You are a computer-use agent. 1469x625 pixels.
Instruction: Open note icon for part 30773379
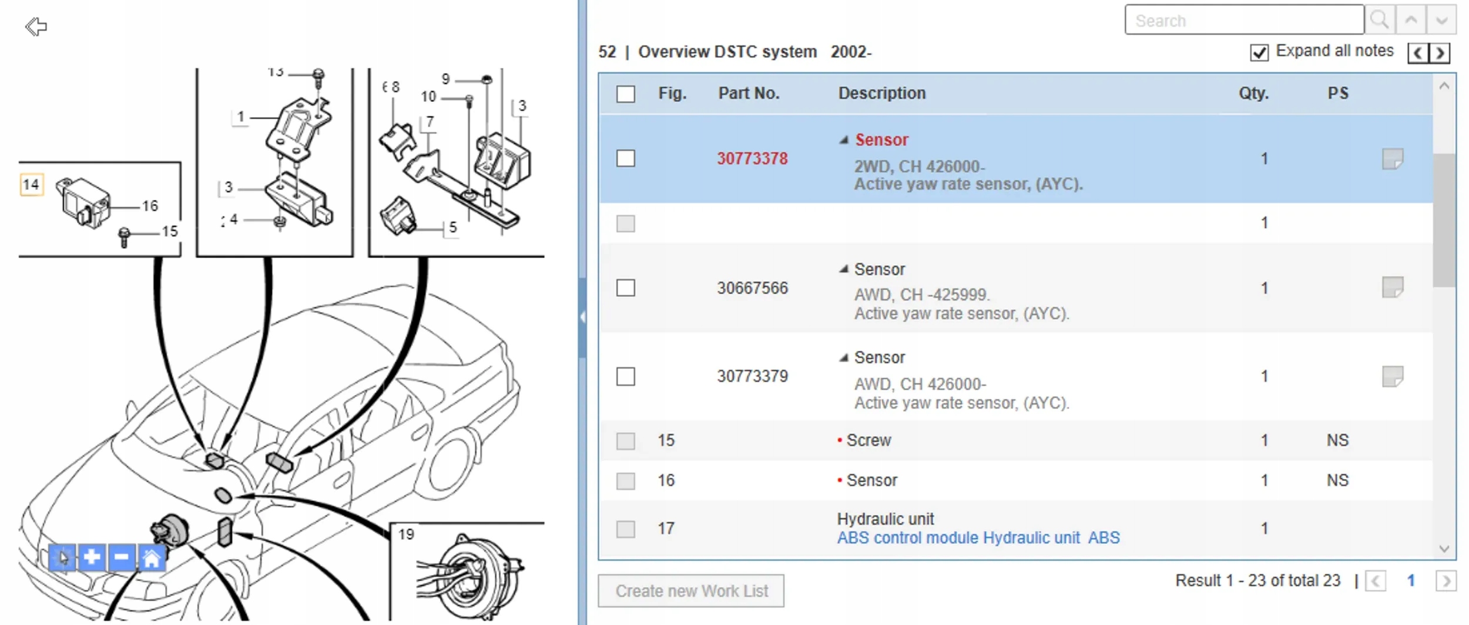pos(1392,376)
